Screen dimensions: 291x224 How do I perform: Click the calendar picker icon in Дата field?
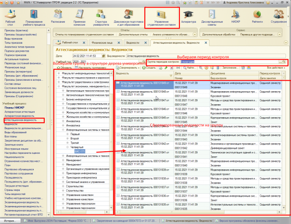(x=103, y=56)
